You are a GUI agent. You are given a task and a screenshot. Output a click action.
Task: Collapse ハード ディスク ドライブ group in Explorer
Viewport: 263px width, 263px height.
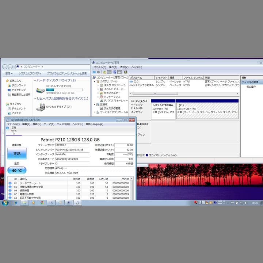[x=35, y=80]
